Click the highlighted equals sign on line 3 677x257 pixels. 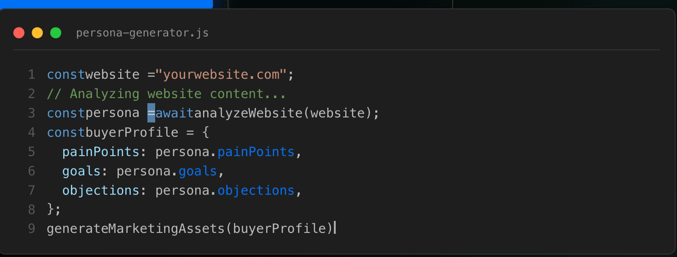pos(151,113)
